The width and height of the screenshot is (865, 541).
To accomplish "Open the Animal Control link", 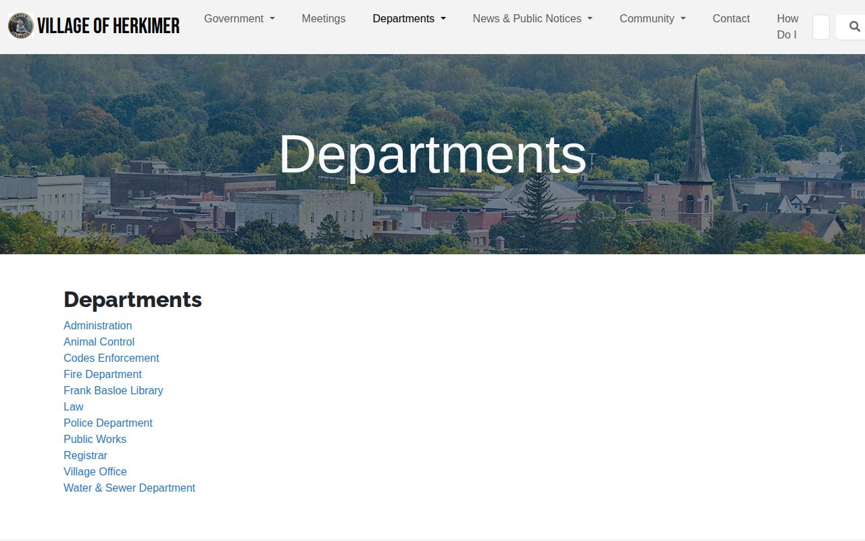I will 99,342.
